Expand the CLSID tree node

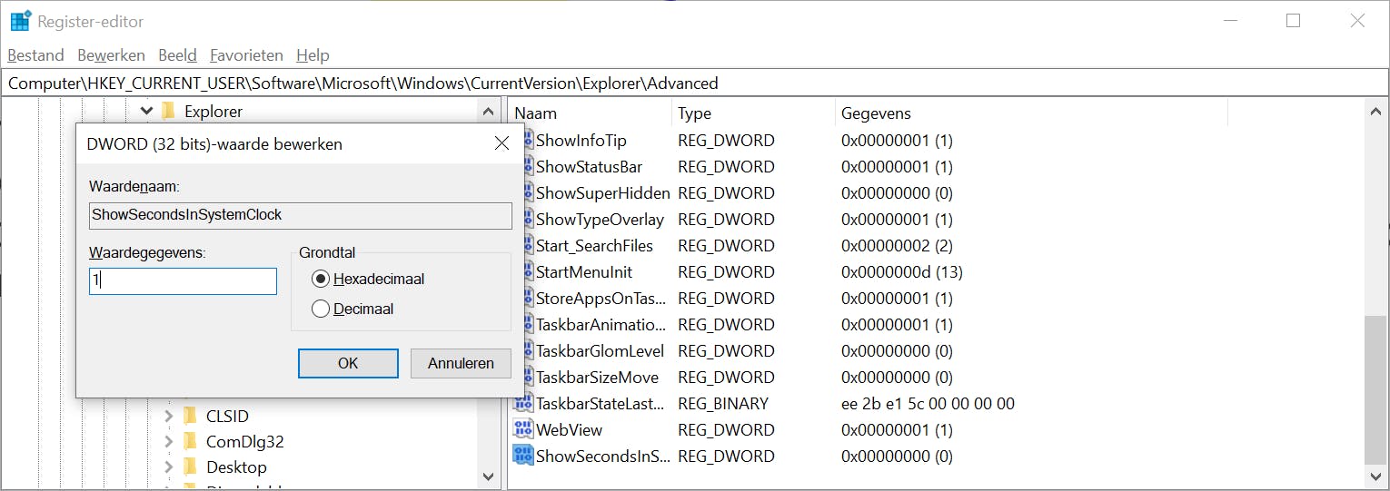pyautogui.click(x=168, y=416)
